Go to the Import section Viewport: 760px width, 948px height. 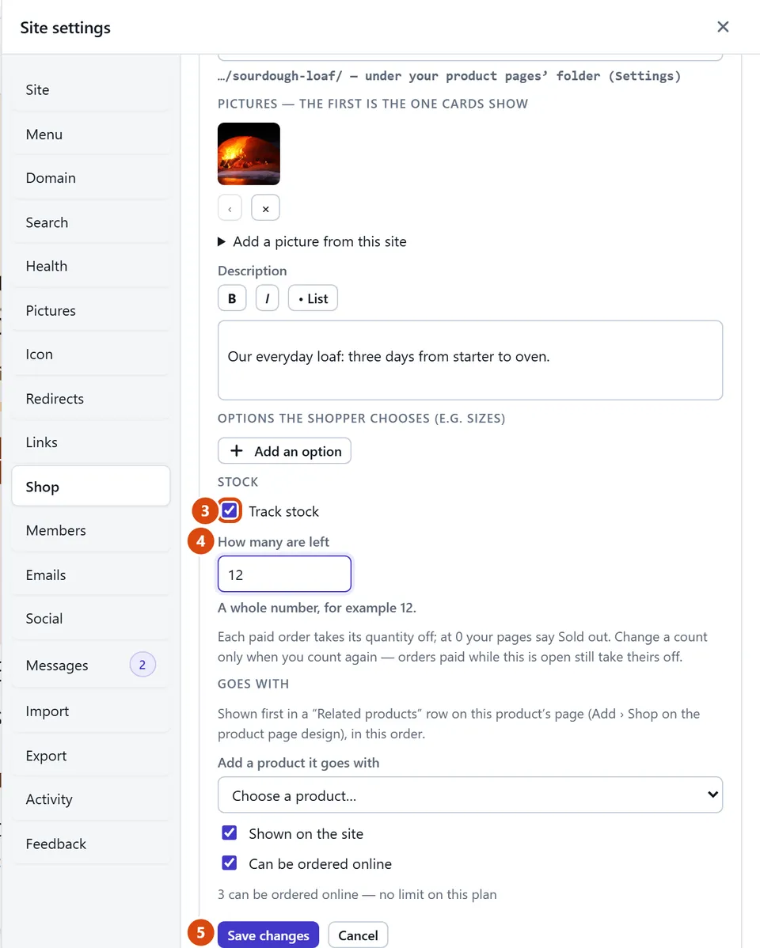coord(91,711)
